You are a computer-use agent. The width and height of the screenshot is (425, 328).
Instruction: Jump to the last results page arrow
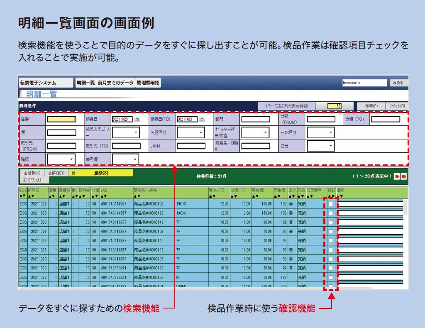[404, 176]
